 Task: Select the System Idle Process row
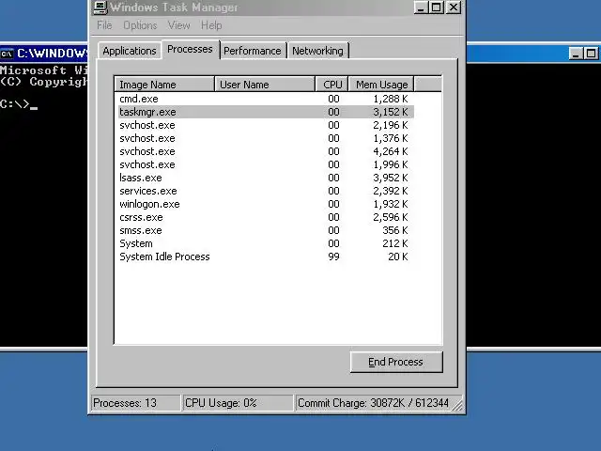266,257
